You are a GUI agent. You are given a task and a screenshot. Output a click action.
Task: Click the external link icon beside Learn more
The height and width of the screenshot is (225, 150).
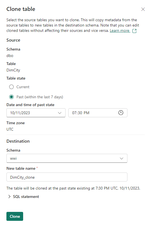click(x=134, y=31)
